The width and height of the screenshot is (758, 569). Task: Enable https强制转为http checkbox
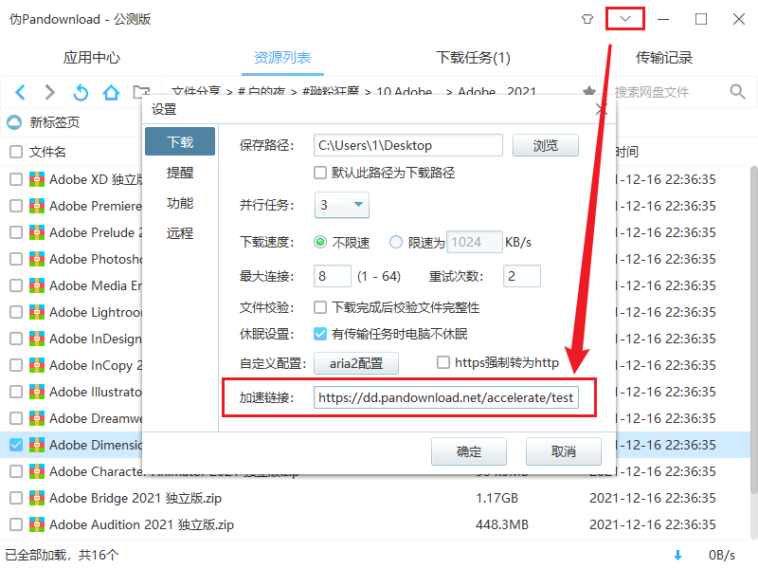(443, 362)
